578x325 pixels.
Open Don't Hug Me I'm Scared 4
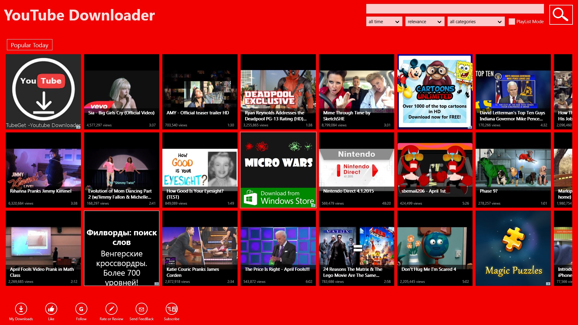[x=435, y=248]
